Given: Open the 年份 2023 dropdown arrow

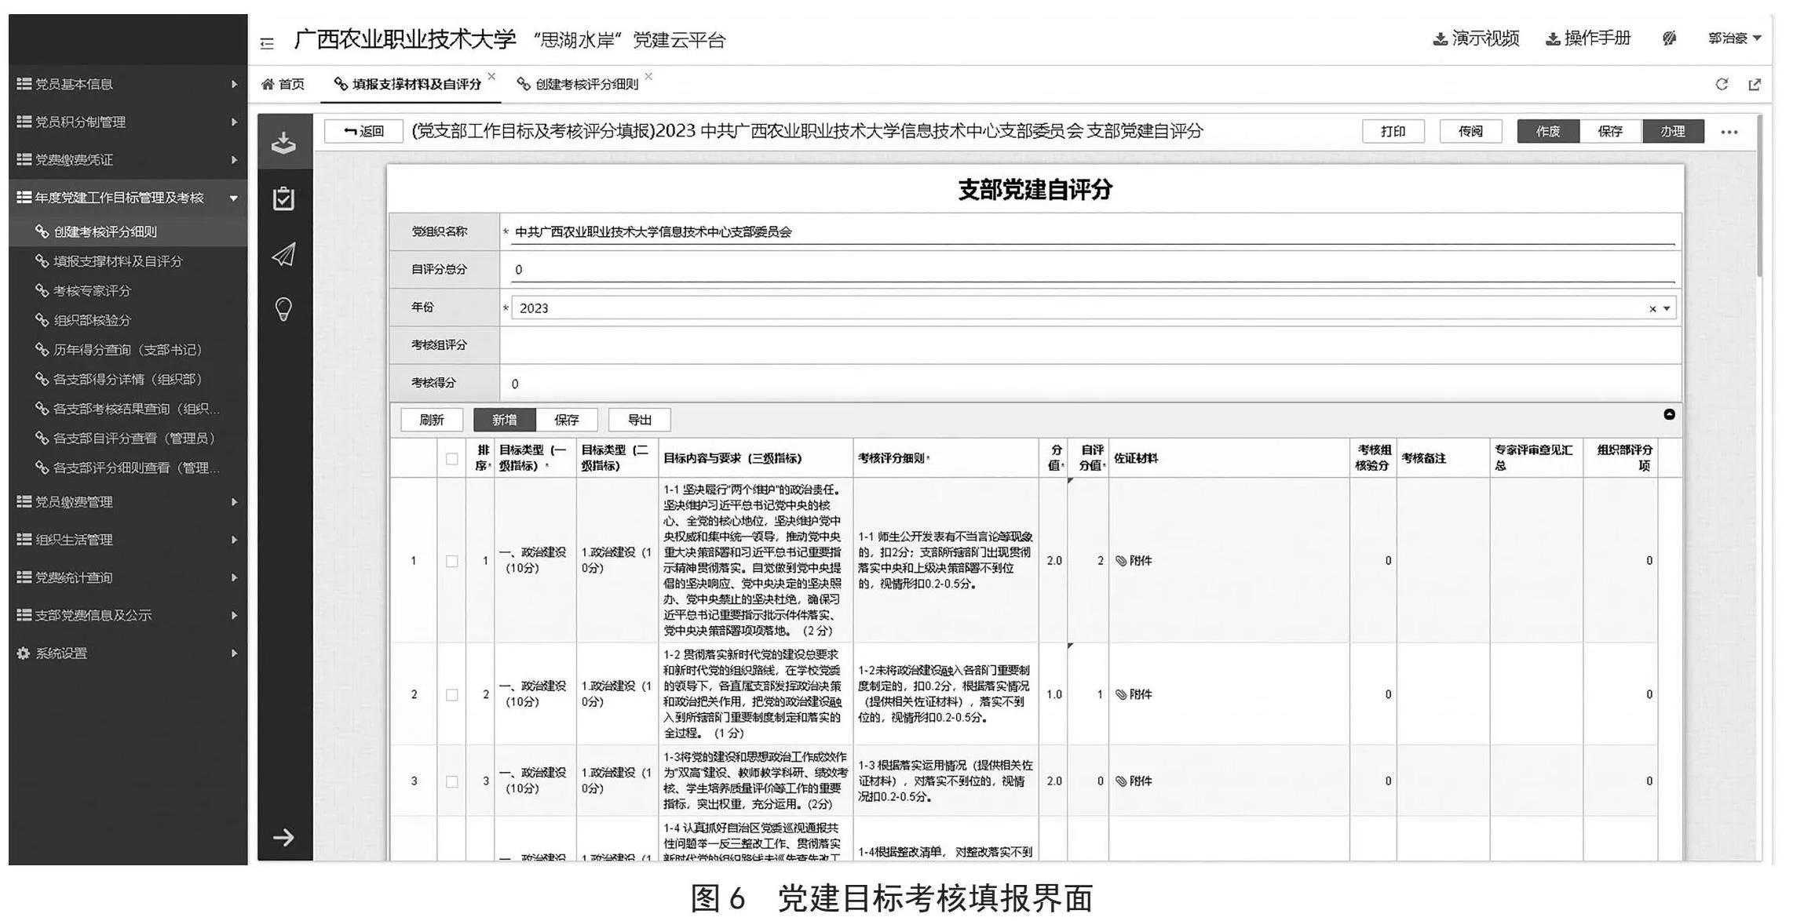Looking at the screenshot, I should [1667, 309].
